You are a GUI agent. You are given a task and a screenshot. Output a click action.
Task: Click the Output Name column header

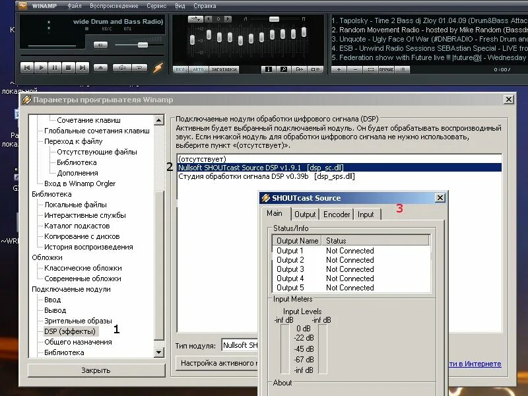(297, 241)
